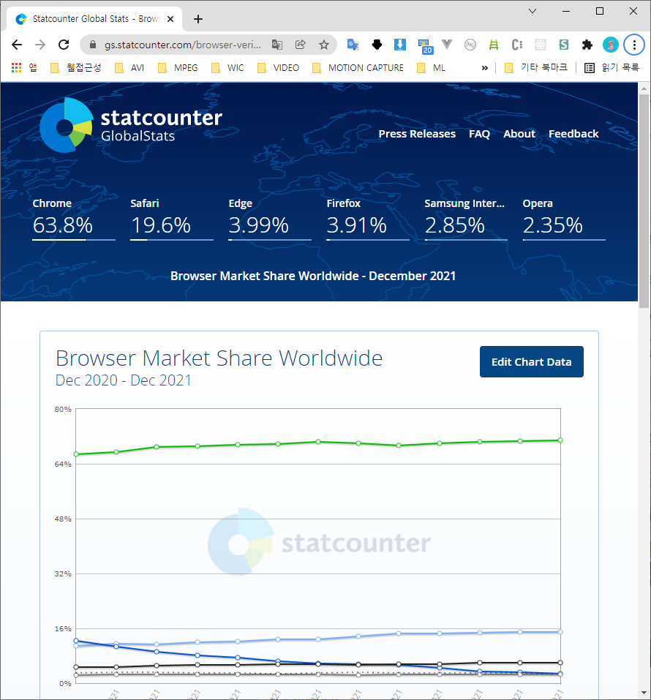Click the translate page icon in address bar
The width and height of the screenshot is (651, 700).
point(277,45)
